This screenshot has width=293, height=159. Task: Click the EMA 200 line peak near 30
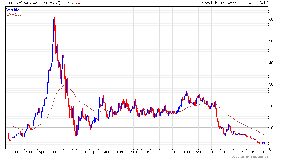pos(64,85)
